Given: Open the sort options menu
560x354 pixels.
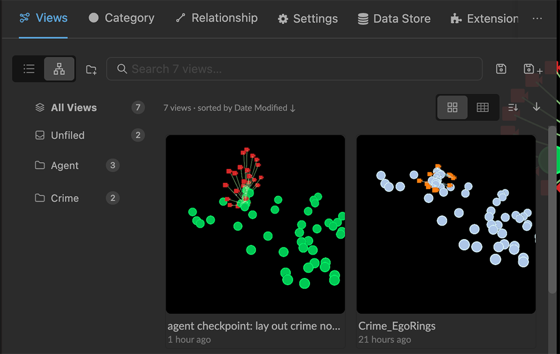Looking at the screenshot, I should click(x=513, y=107).
